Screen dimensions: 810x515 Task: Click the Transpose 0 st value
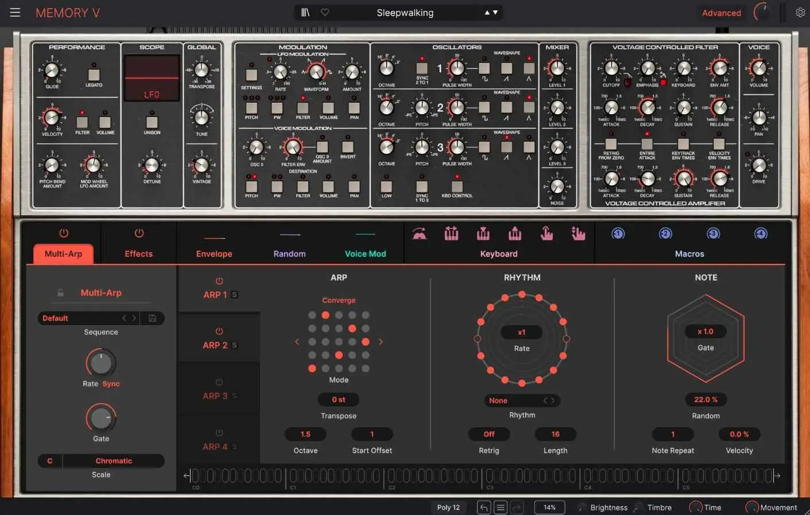coord(339,399)
